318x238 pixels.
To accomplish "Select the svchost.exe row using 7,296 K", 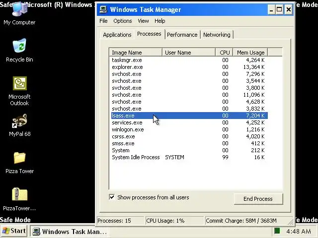I will coord(189,74).
